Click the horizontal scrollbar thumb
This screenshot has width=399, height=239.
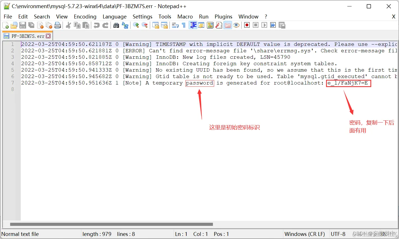111,224
